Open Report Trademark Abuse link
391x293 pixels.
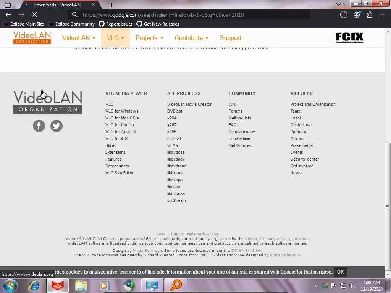tap(195, 234)
